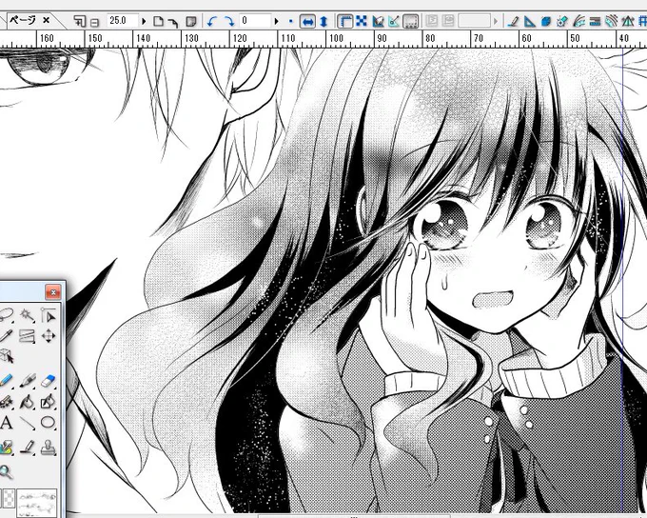Toggle the print guide frame display

(410, 21)
